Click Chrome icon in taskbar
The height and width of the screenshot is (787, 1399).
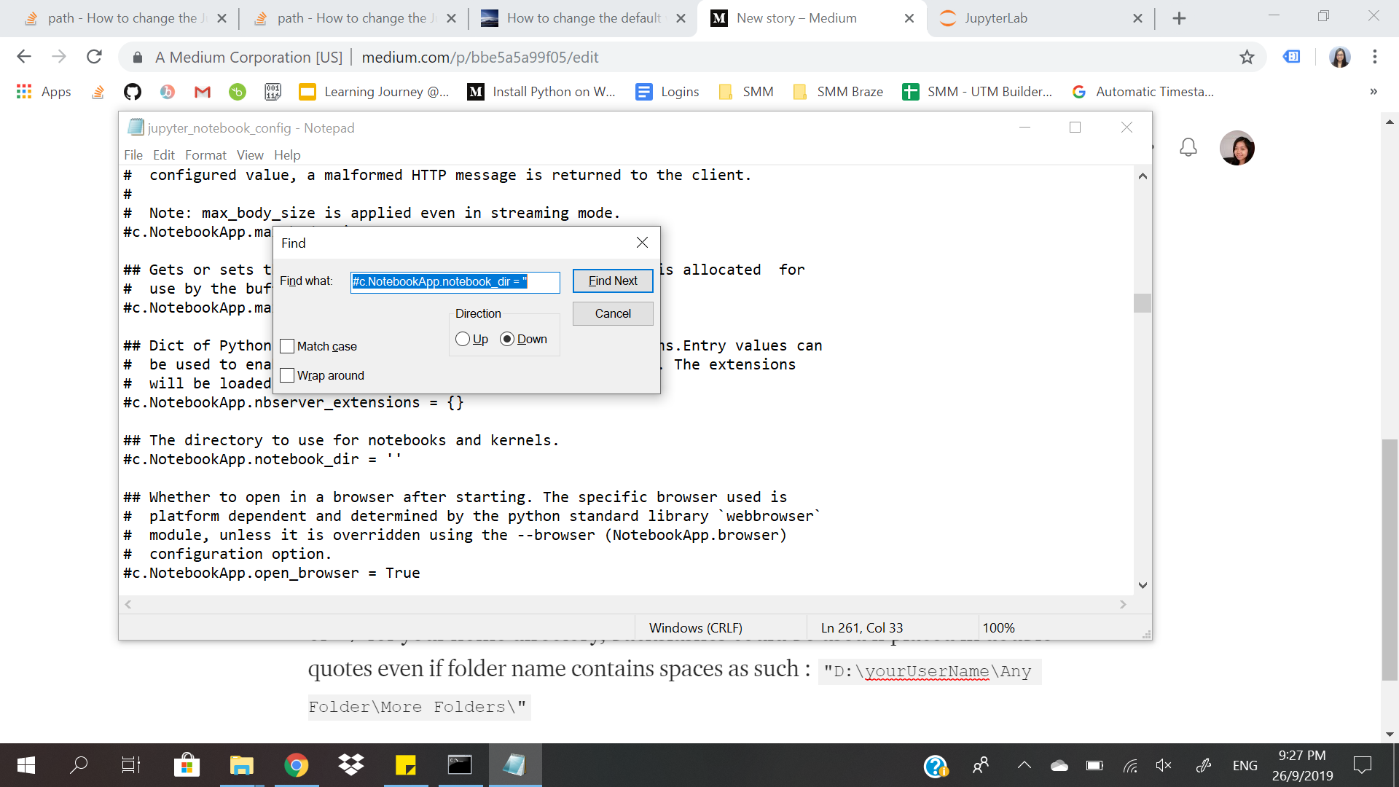coord(296,765)
